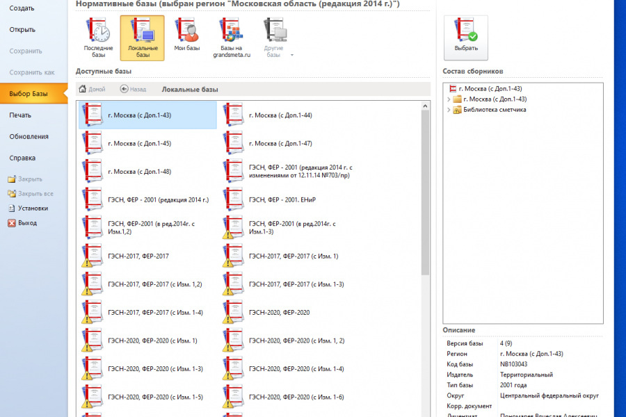Screen dimensions: 626x417
Task: Click the Назад navigation button
Action: point(134,90)
